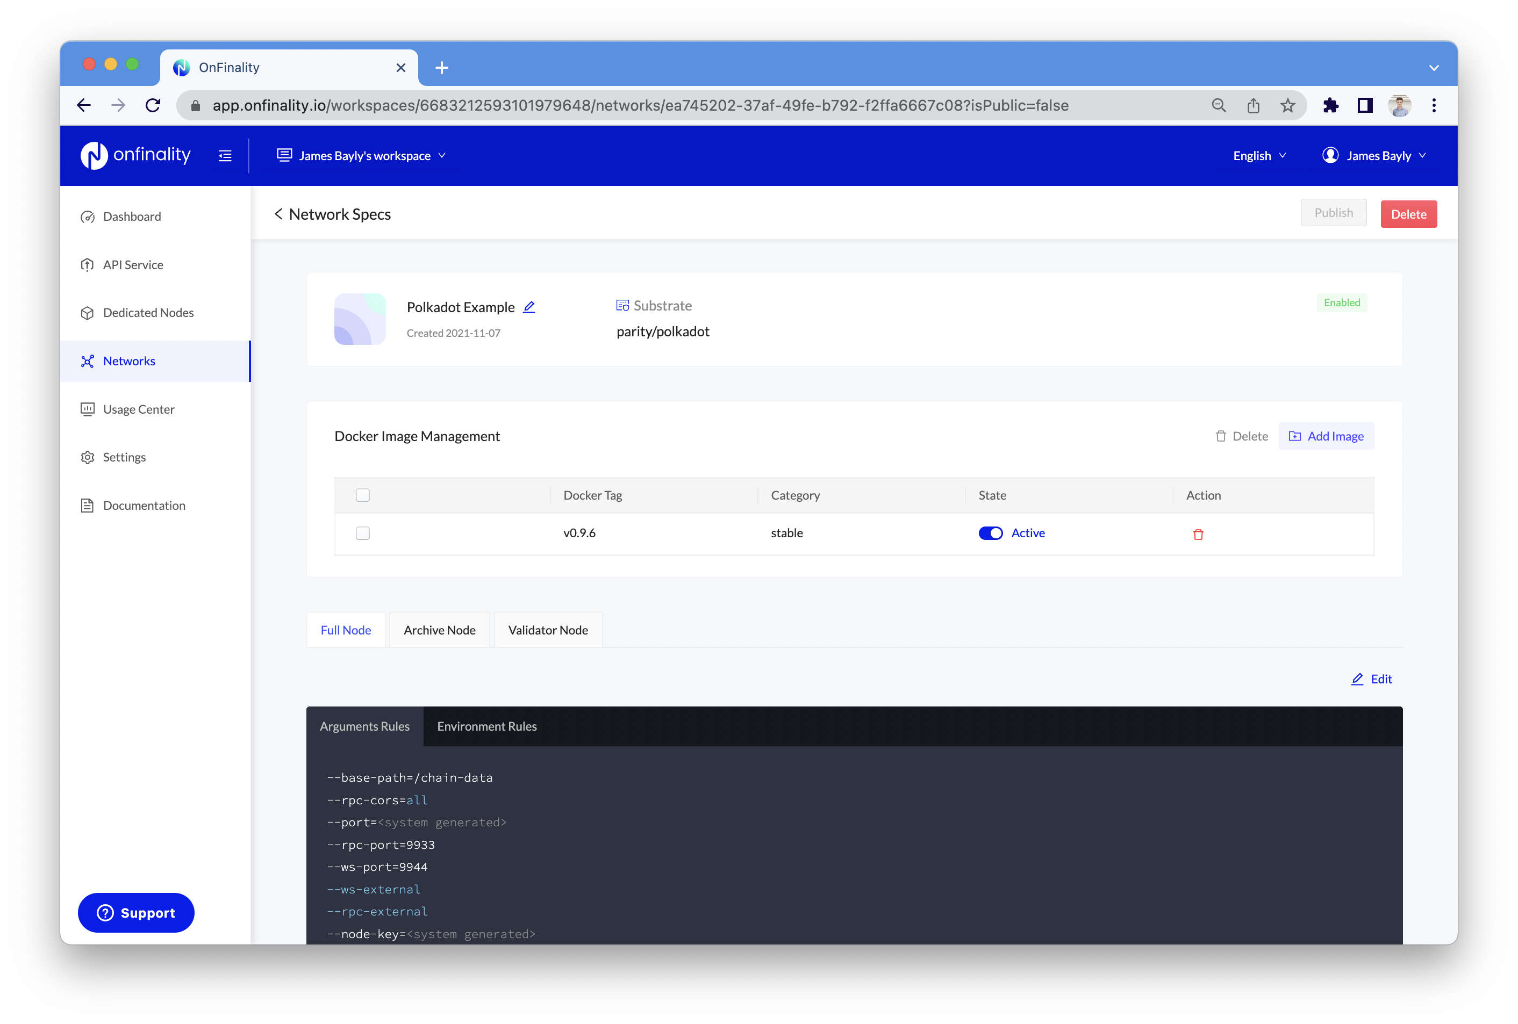
Task: Open the English language dropdown
Action: [1259, 156]
